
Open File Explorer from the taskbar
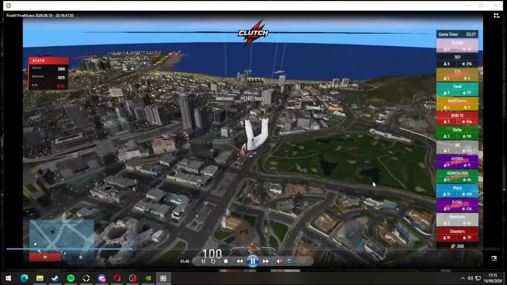[x=40, y=278]
